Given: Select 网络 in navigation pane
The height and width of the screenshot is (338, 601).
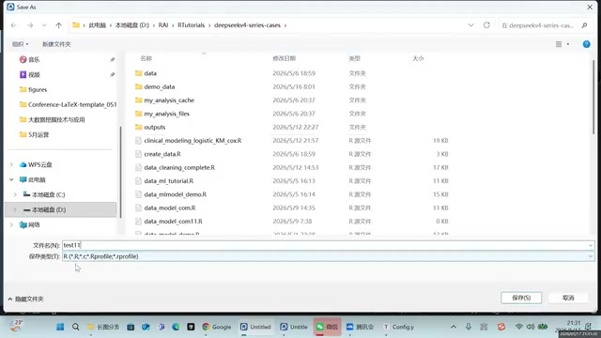Looking at the screenshot, I should coord(34,224).
